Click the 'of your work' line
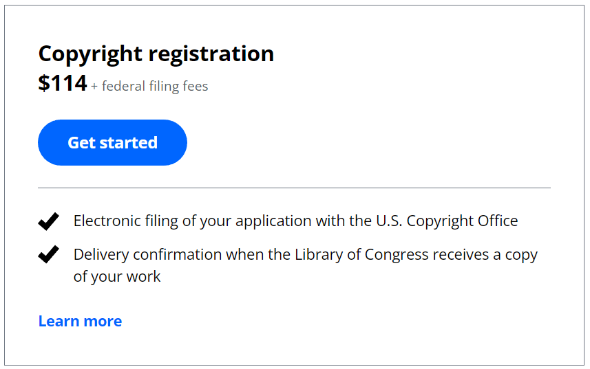 117,277
